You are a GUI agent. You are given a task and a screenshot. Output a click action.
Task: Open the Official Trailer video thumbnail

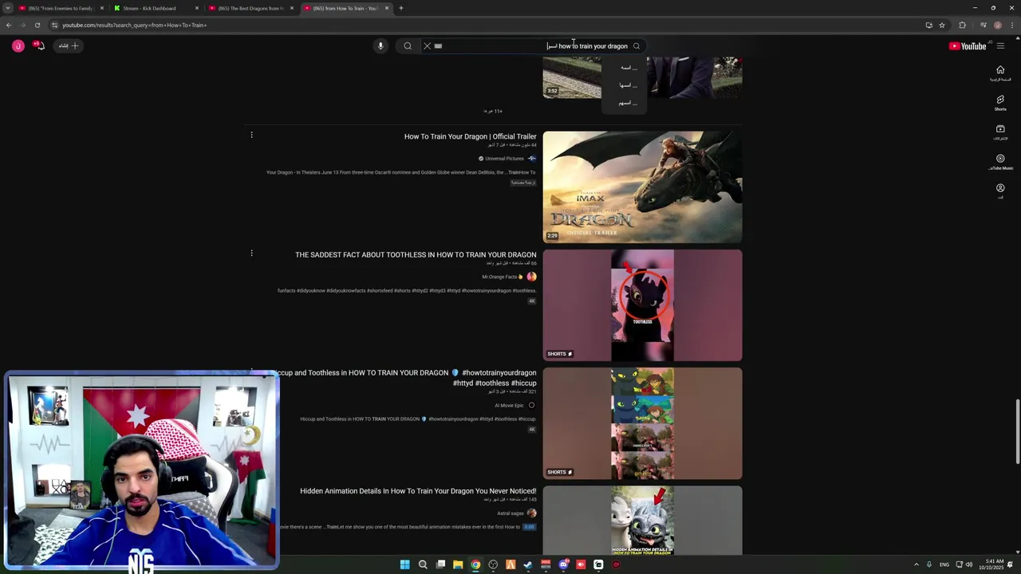click(x=642, y=187)
